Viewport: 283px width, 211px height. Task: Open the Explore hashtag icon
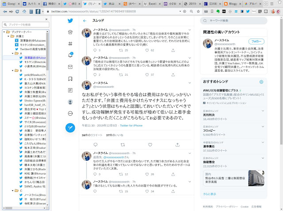coord(70,43)
